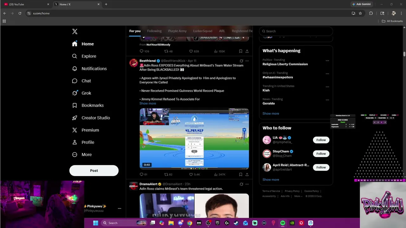This screenshot has width=406, height=228.
Task: Open All Bookmarks folder
Action: [x=392, y=21]
